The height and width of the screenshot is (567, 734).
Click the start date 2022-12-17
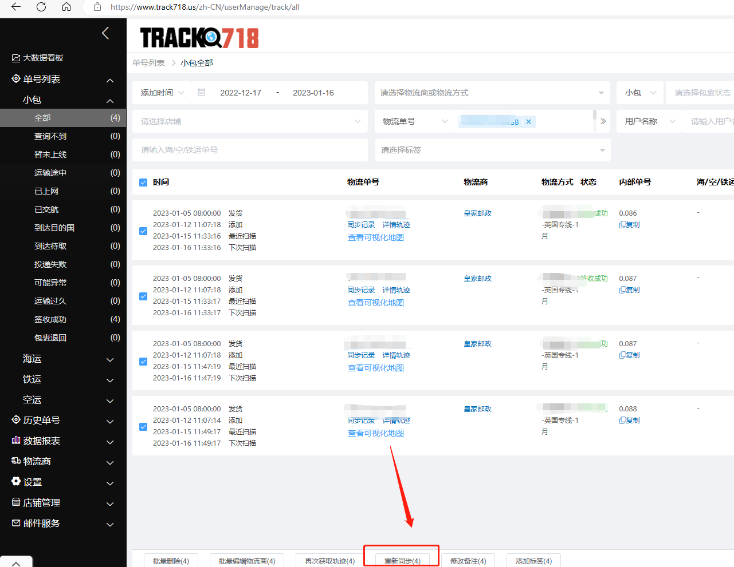[x=241, y=93]
